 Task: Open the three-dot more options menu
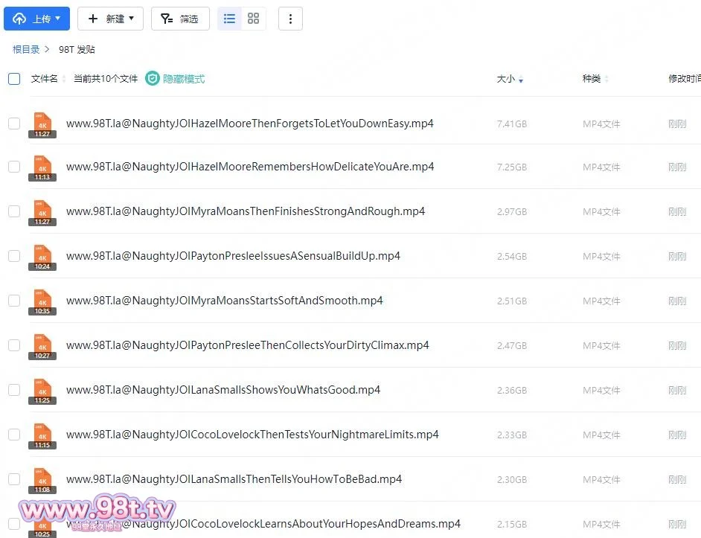[290, 19]
